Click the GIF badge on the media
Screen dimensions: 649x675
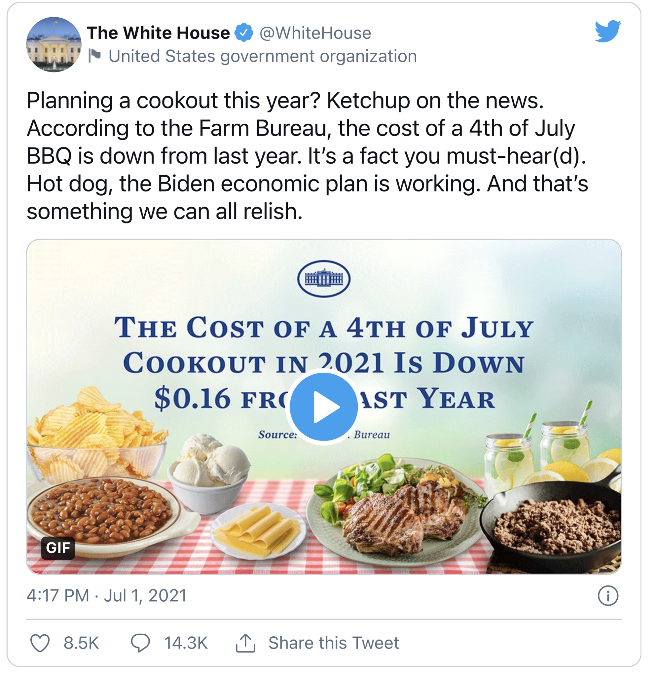pos(58,548)
